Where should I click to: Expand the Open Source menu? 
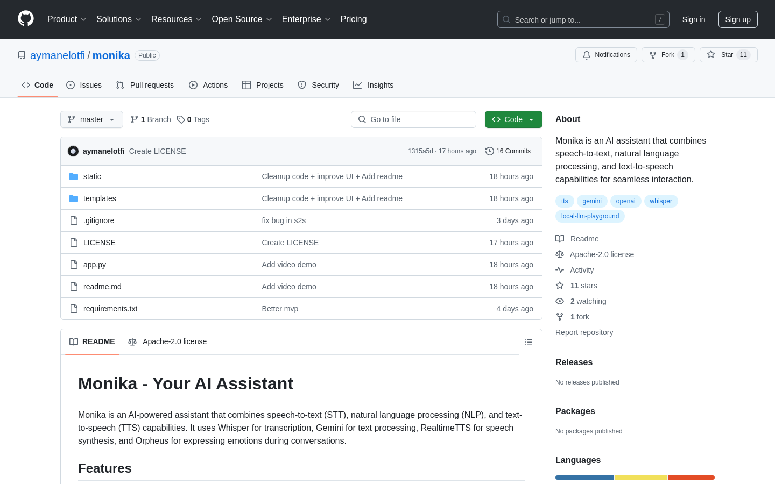242,19
